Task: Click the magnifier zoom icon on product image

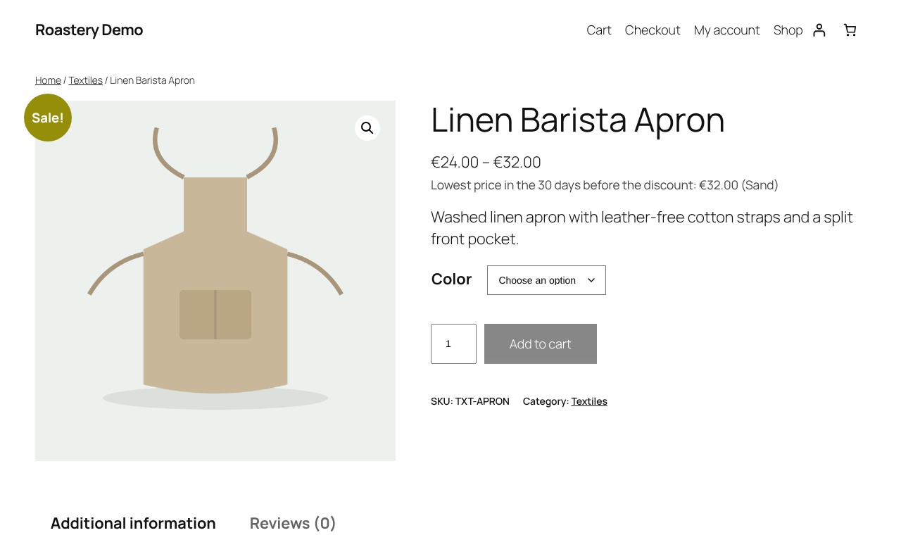Action: point(367,128)
